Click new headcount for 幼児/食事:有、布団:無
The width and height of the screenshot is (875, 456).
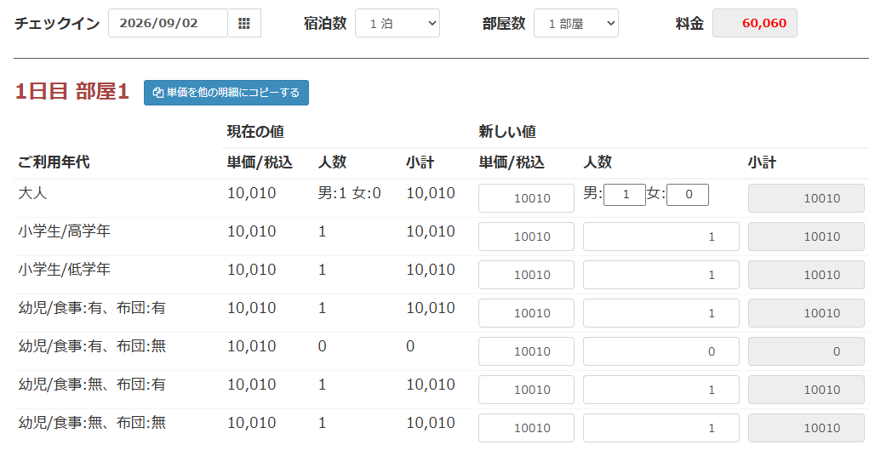[661, 351]
